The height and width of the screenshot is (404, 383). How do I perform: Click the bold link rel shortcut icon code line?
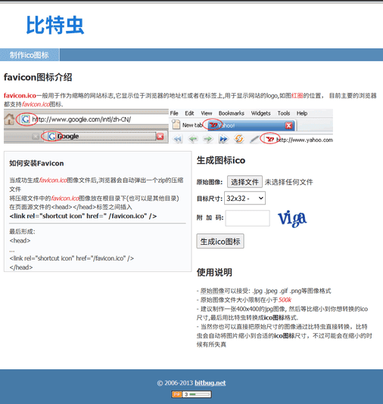(x=83, y=216)
